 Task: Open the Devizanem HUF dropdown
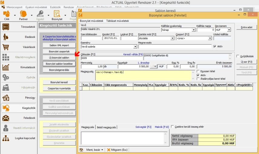(x=229, y=30)
